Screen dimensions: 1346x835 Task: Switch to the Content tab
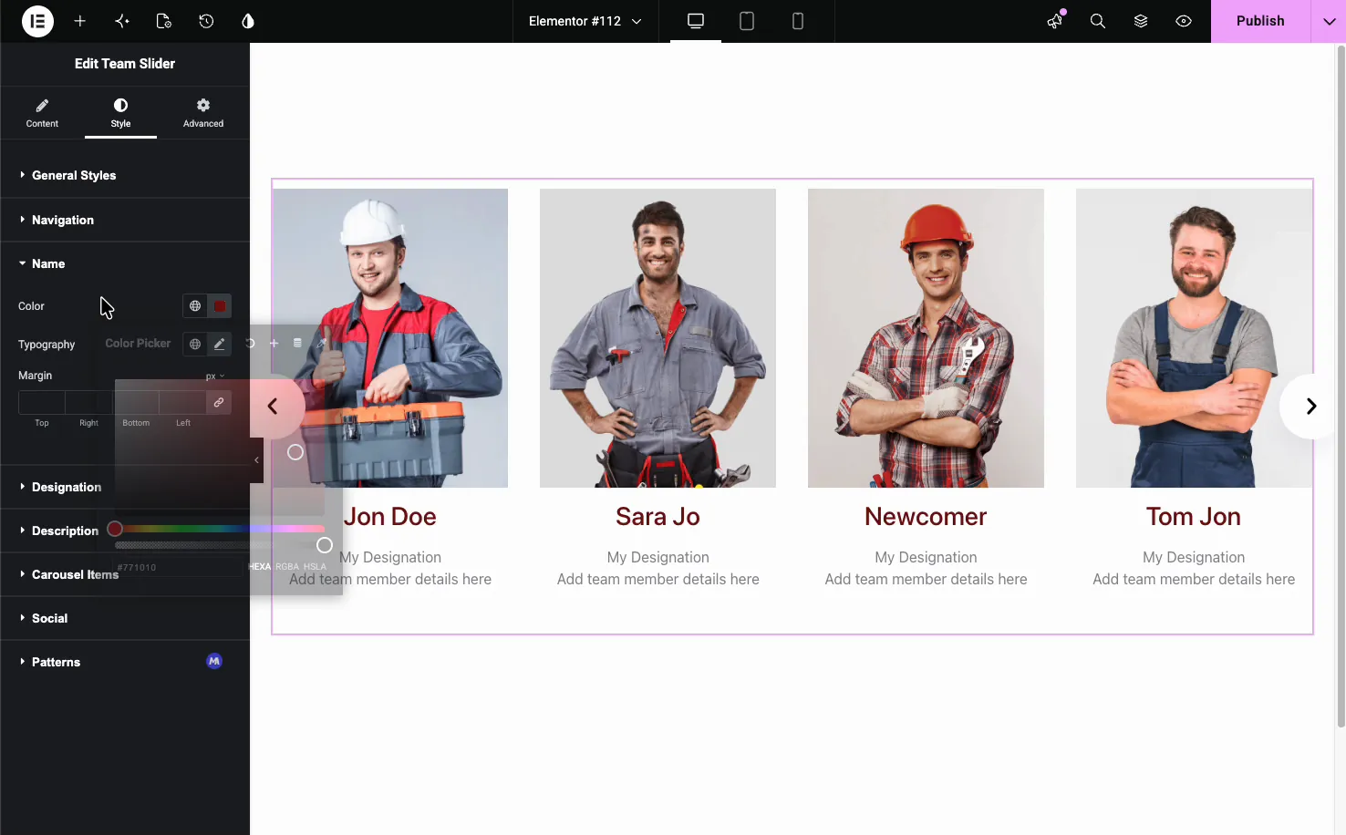click(x=42, y=113)
